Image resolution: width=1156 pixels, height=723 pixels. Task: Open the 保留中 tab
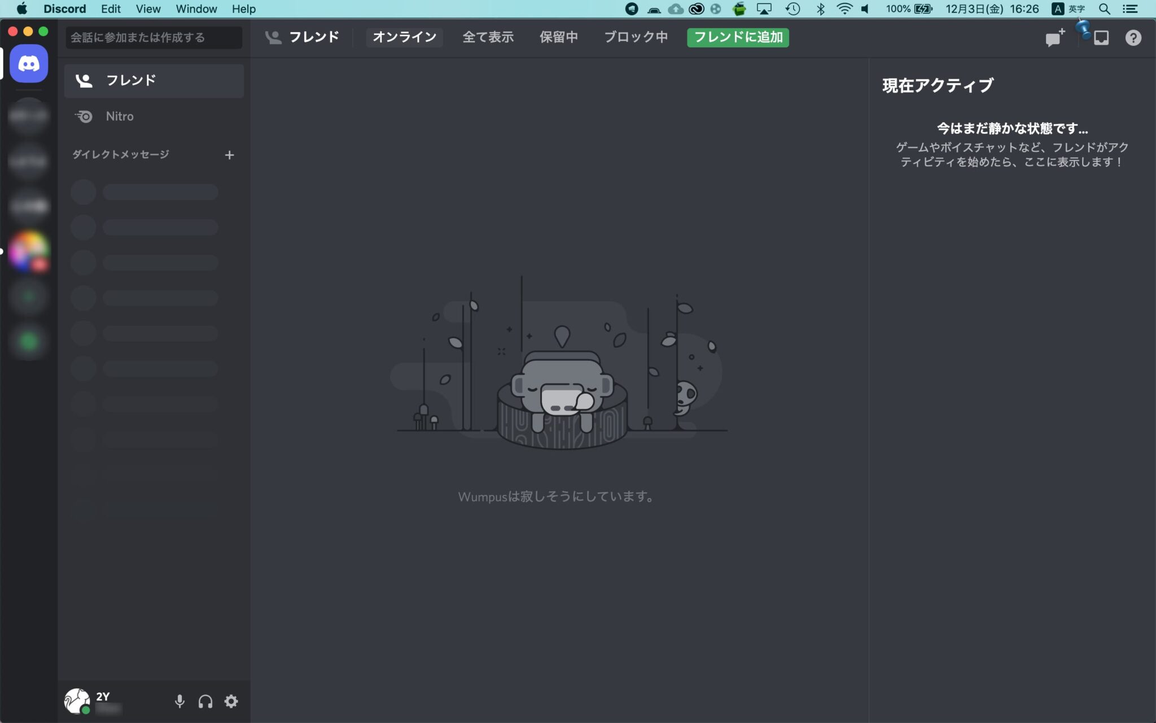(559, 37)
